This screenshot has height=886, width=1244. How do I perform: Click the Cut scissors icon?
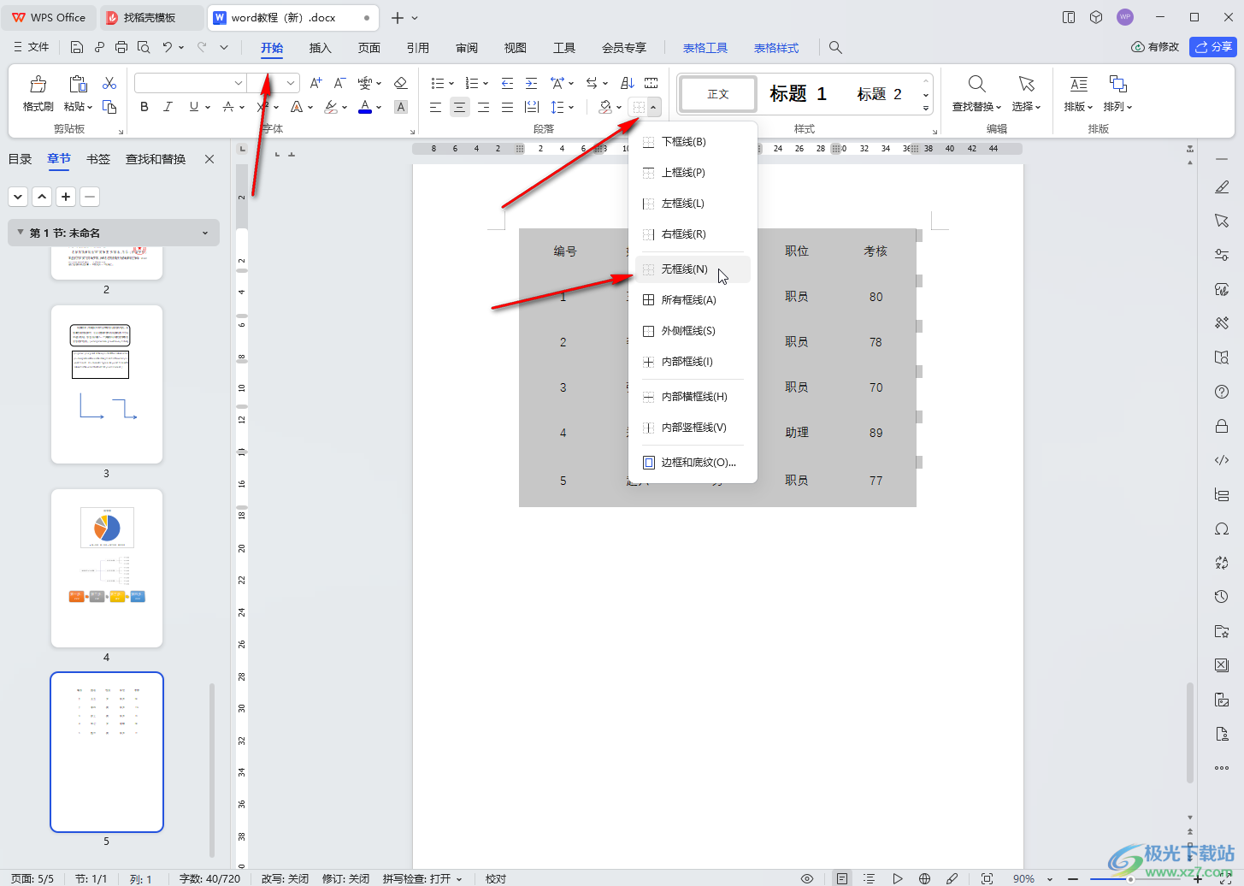[109, 83]
